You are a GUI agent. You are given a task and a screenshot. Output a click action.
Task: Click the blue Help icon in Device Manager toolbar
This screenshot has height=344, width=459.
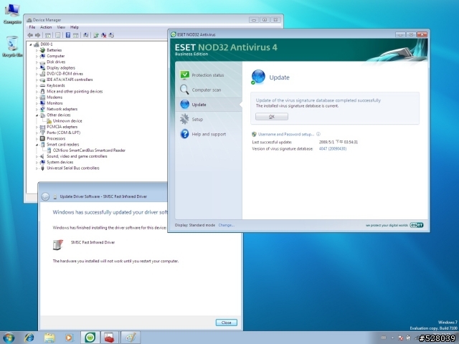(x=68, y=35)
